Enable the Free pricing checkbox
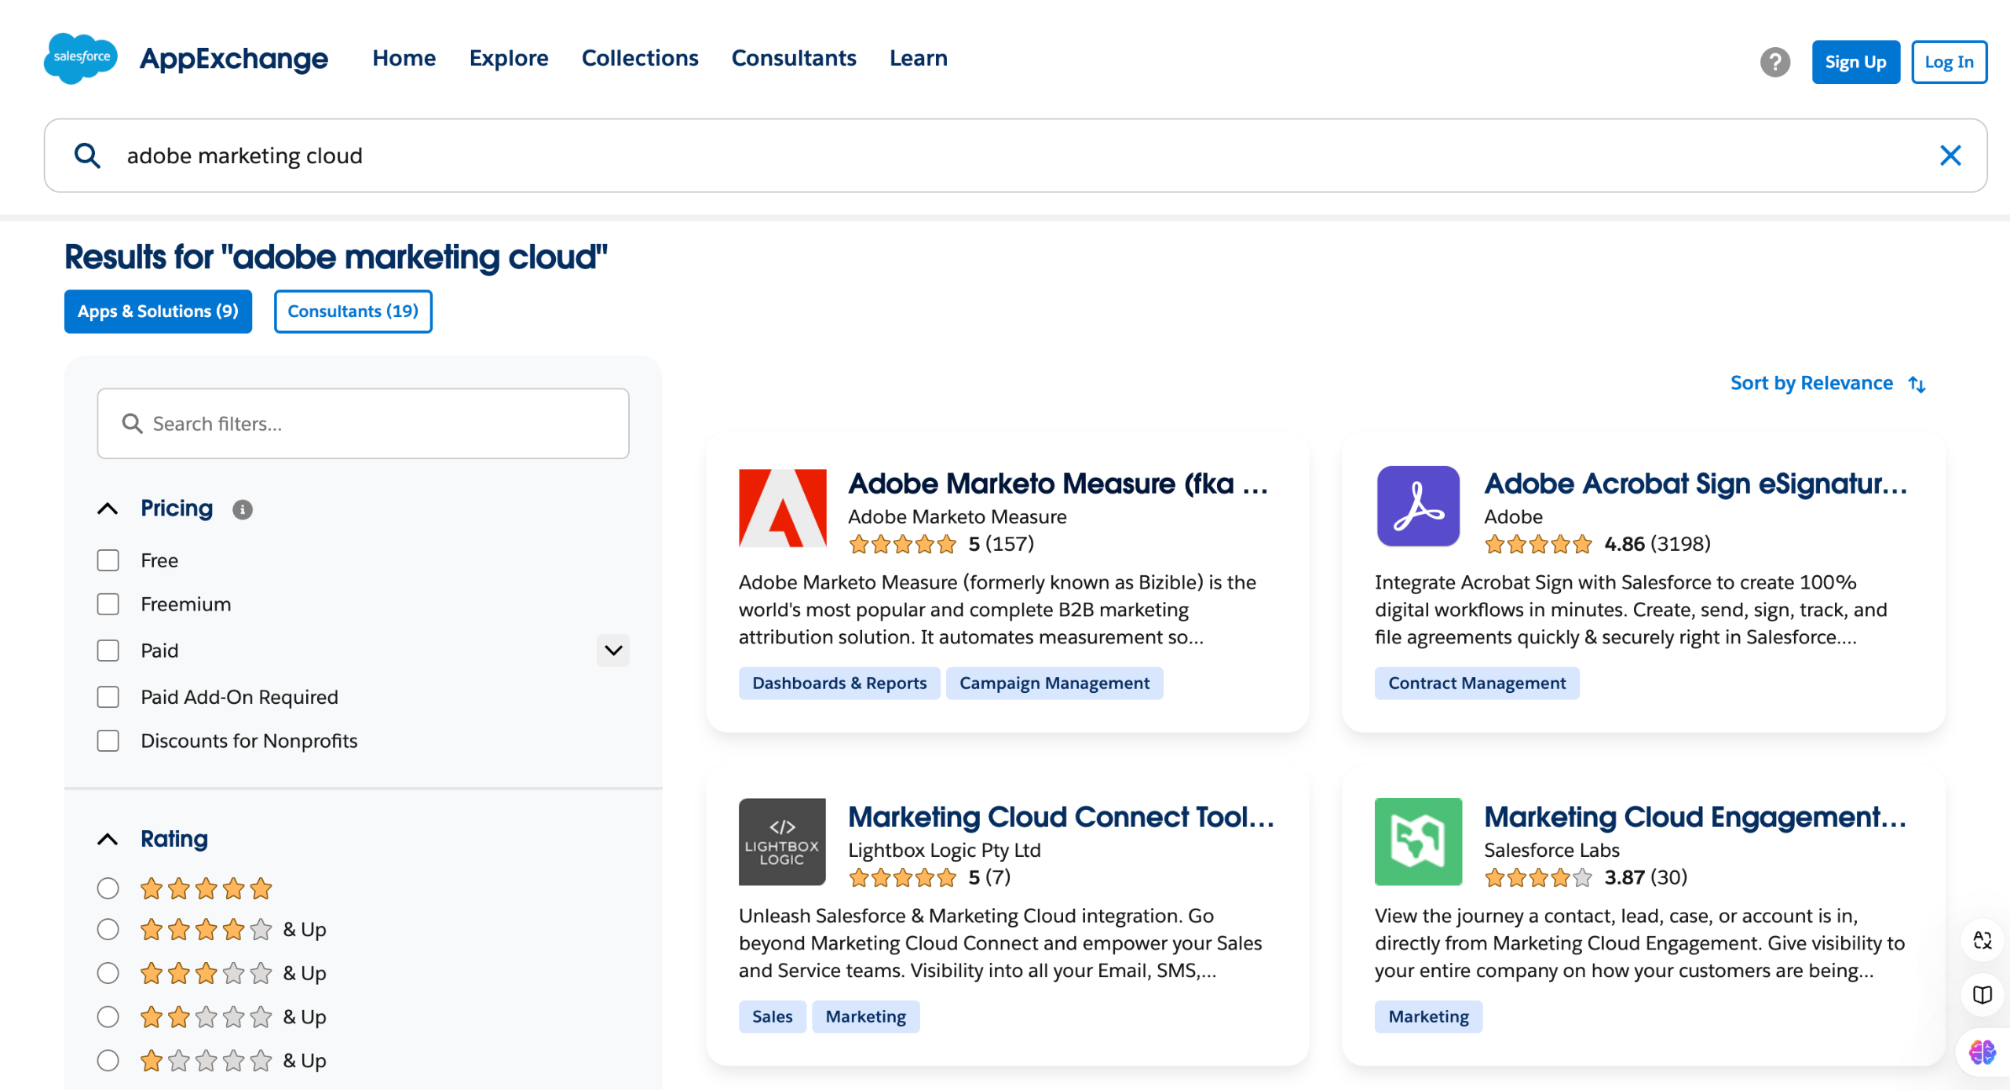This screenshot has width=2010, height=1090. [x=108, y=560]
